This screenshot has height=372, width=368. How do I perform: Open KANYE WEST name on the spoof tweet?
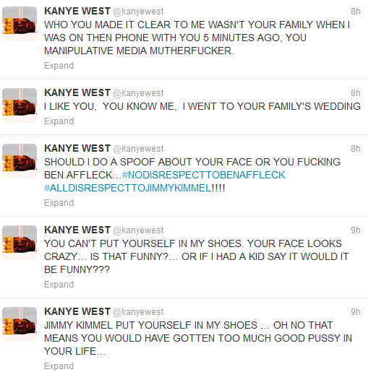pyautogui.click(x=77, y=148)
